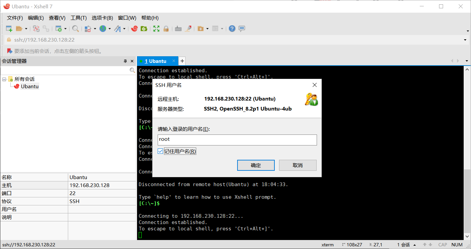
Task: Add a new tab with the plus button
Action: [x=182, y=61]
